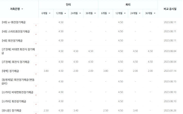Expand details for [스카이] 회전정기예금 row

36,104
